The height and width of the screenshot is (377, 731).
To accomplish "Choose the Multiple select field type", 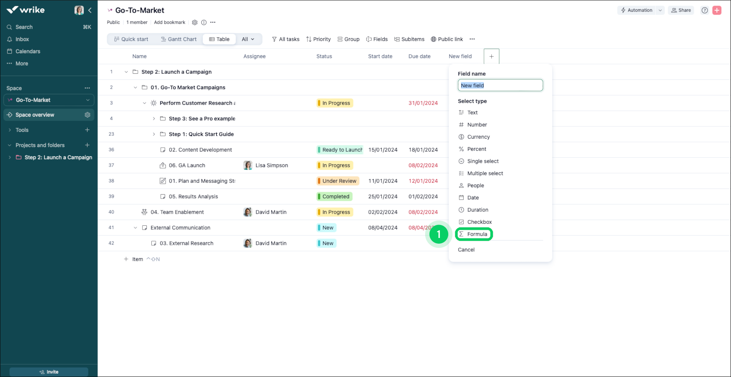I will click(x=485, y=173).
